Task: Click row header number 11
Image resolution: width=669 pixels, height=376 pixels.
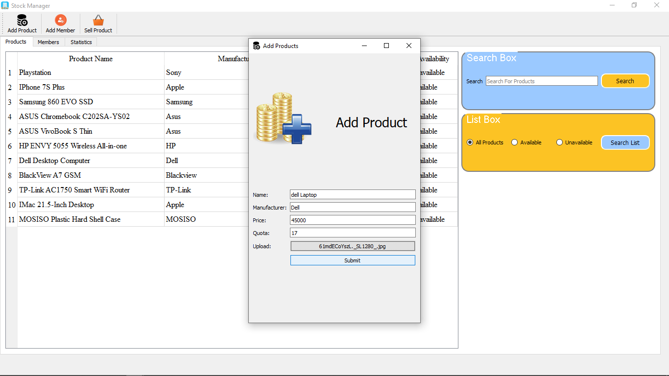Action: 11,219
